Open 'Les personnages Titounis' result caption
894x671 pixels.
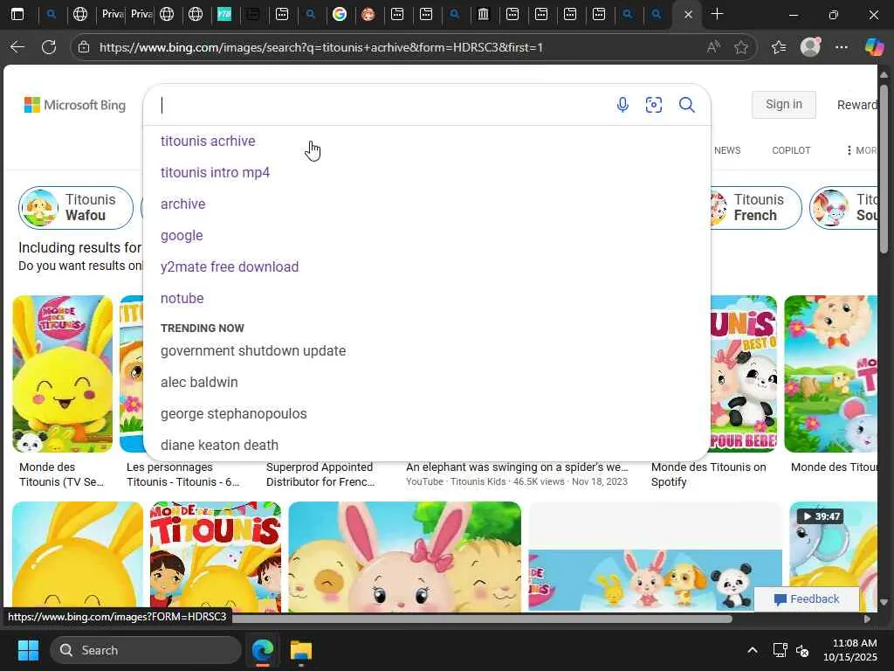[182, 474]
